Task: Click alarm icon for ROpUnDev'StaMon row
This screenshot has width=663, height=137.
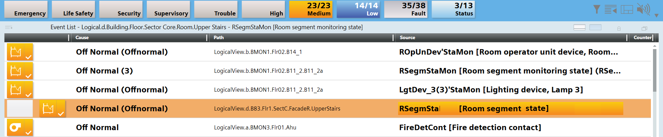Action: tap(20, 52)
